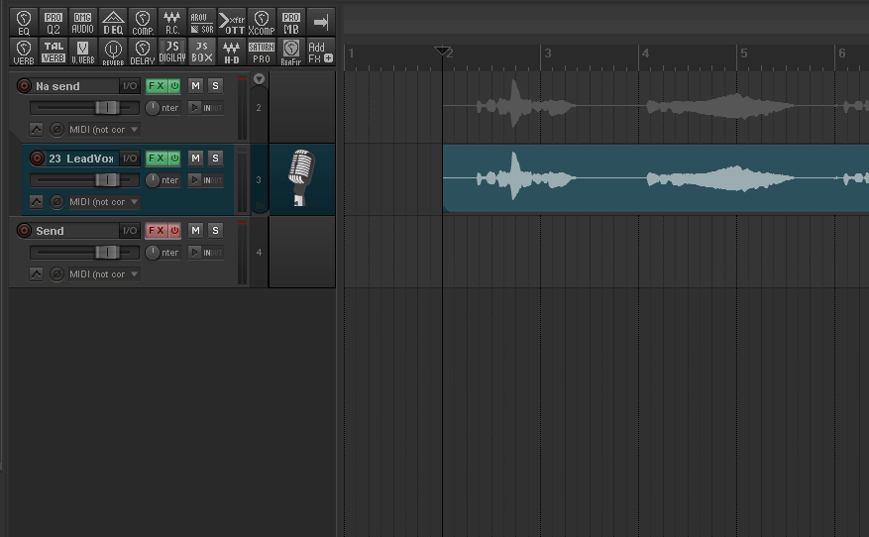
Task: Open the envelope button on Send track
Action: (x=36, y=274)
